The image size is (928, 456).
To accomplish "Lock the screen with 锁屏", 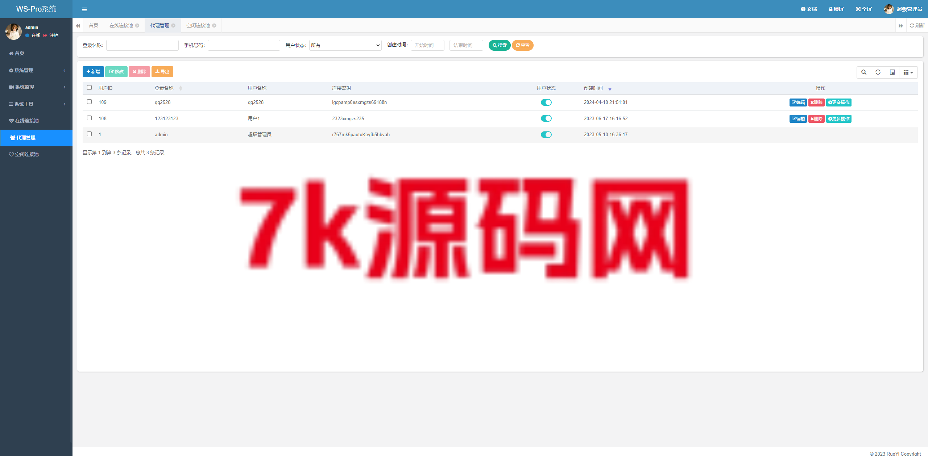I will 836,9.
